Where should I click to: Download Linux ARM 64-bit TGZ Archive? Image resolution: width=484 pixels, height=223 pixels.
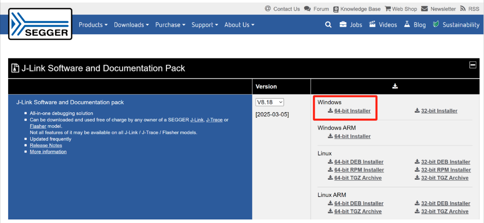[358, 211]
